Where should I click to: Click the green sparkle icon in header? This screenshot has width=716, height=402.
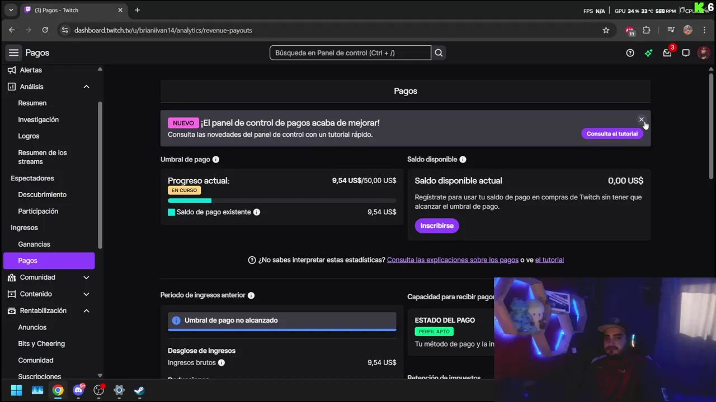648,53
